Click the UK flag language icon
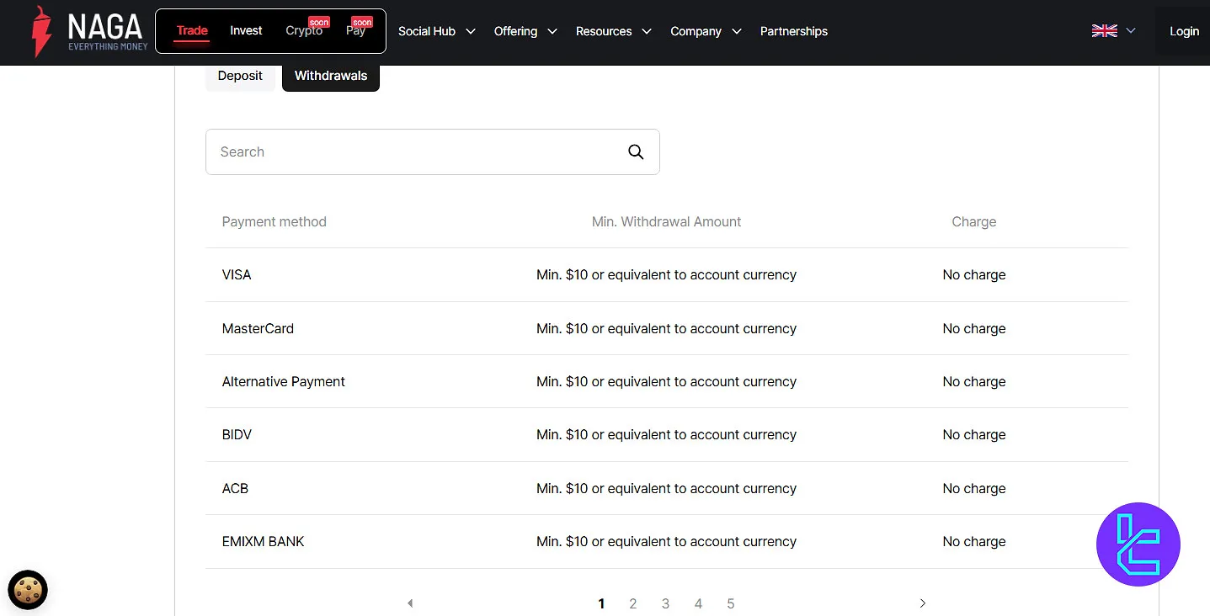Viewport: 1210px width, 616px height. coord(1104,31)
